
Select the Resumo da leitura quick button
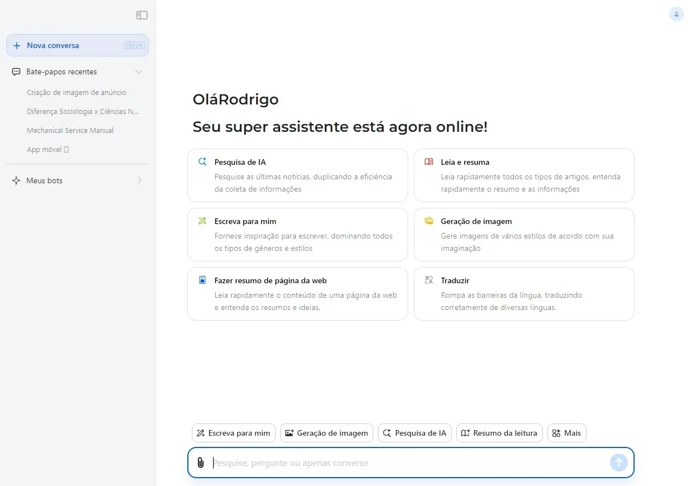(499, 433)
